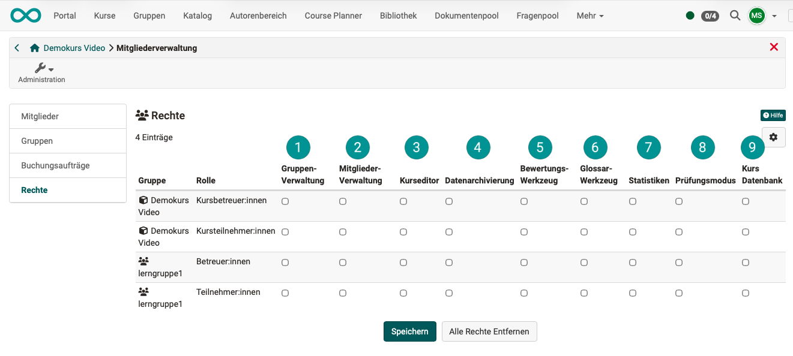
Task: Click the course icon beside Demokurs Video row
Action: [142, 200]
